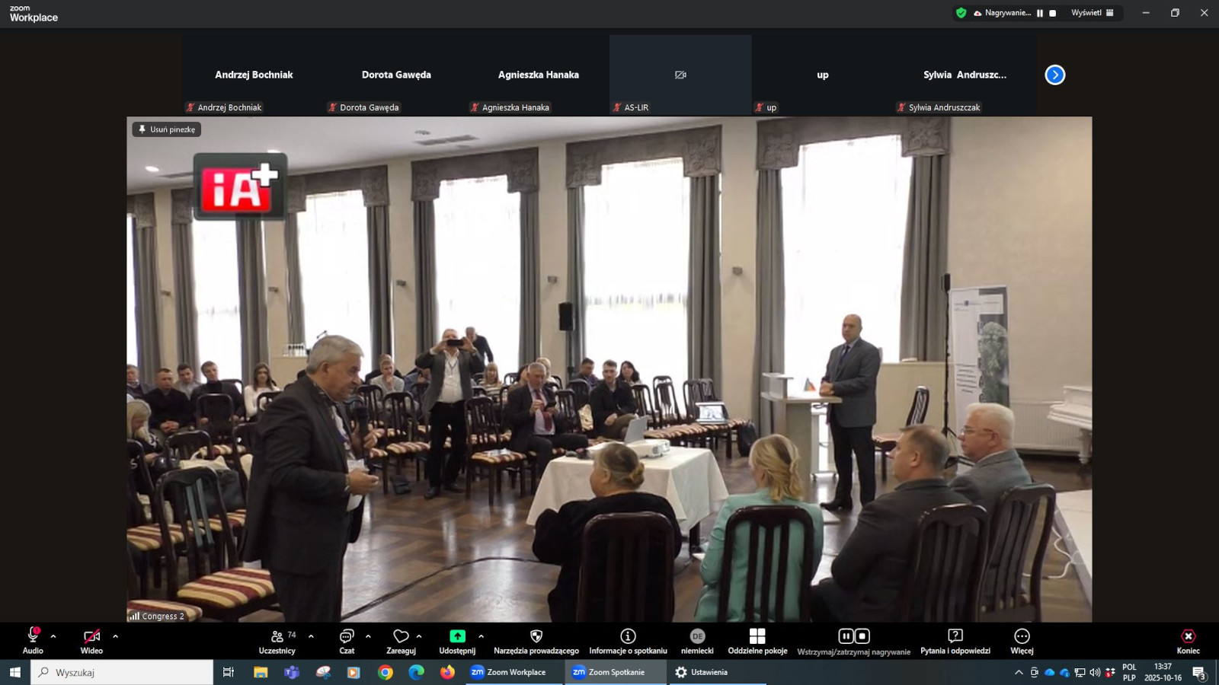Turn on camera with Wideo button
This screenshot has height=685, width=1219.
pyautogui.click(x=91, y=641)
